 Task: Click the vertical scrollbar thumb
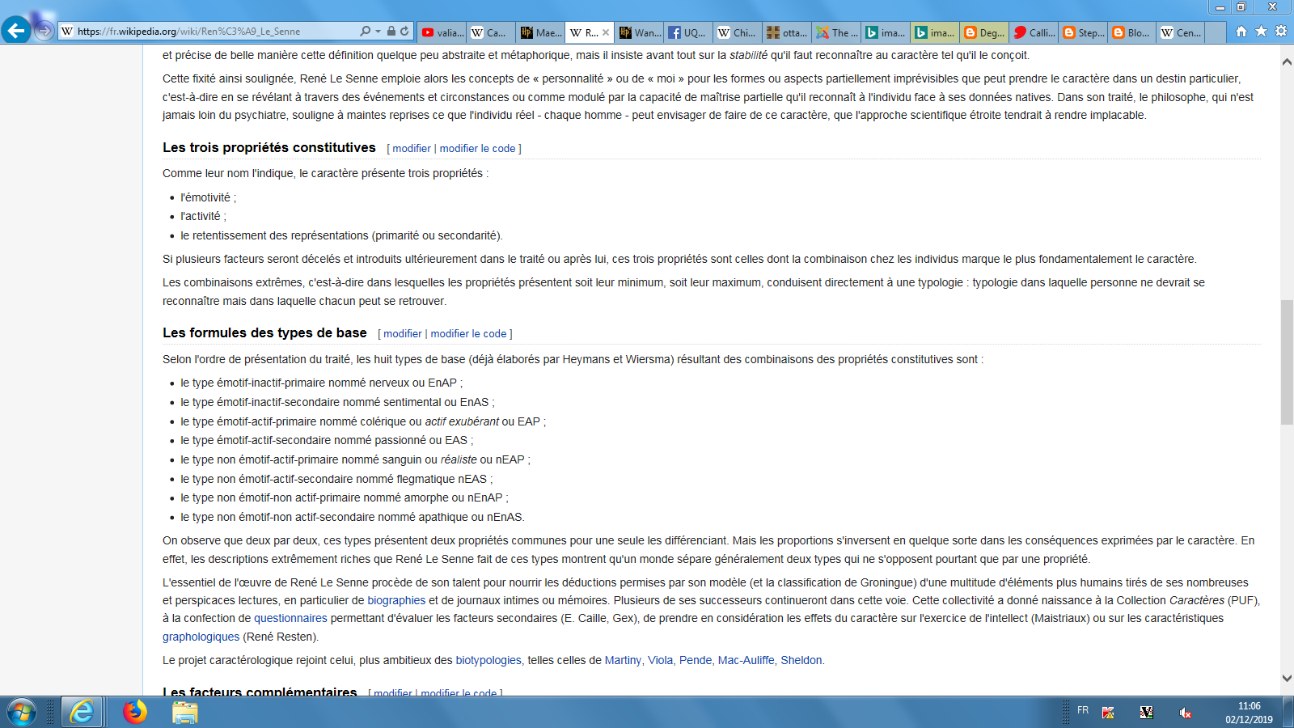pos(1287,362)
